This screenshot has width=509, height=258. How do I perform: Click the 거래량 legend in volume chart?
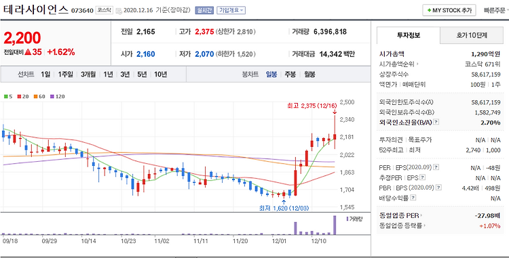coord(354,219)
